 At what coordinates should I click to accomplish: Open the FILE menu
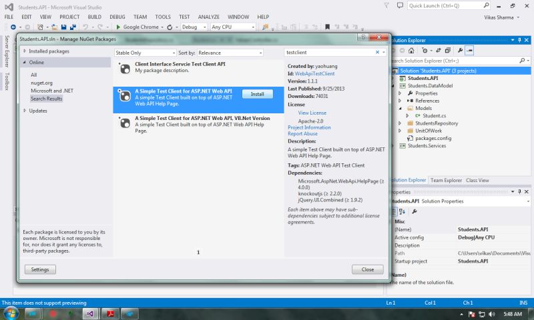(x=9, y=17)
